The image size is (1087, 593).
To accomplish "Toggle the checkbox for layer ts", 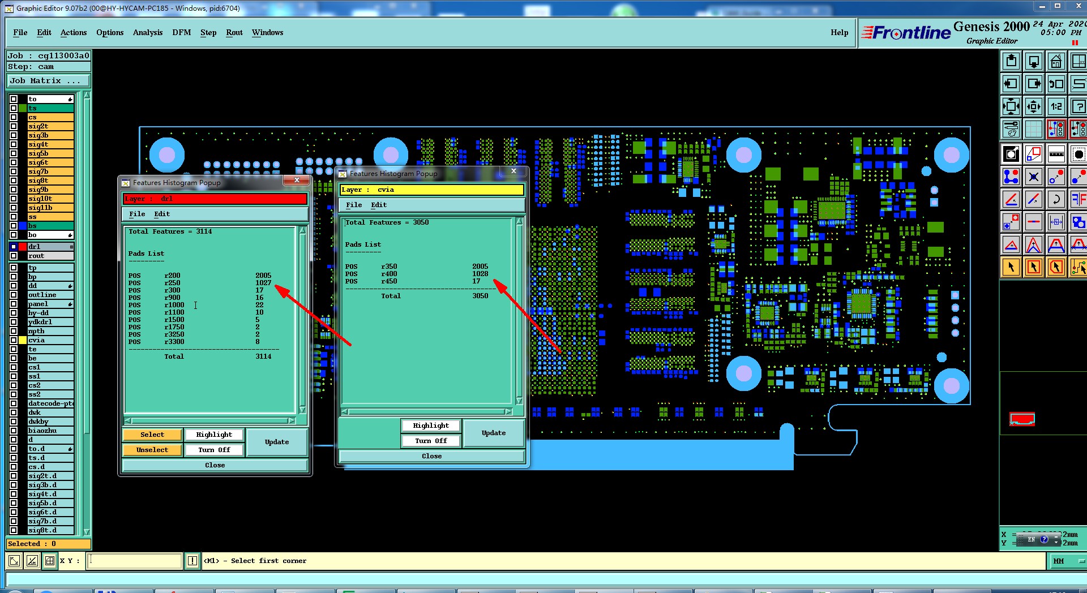I will click(x=14, y=108).
